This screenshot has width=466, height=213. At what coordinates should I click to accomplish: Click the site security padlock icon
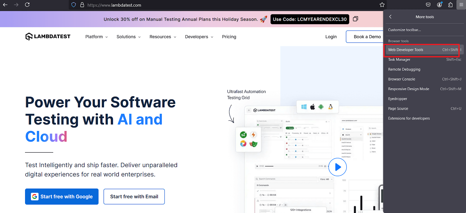click(82, 5)
